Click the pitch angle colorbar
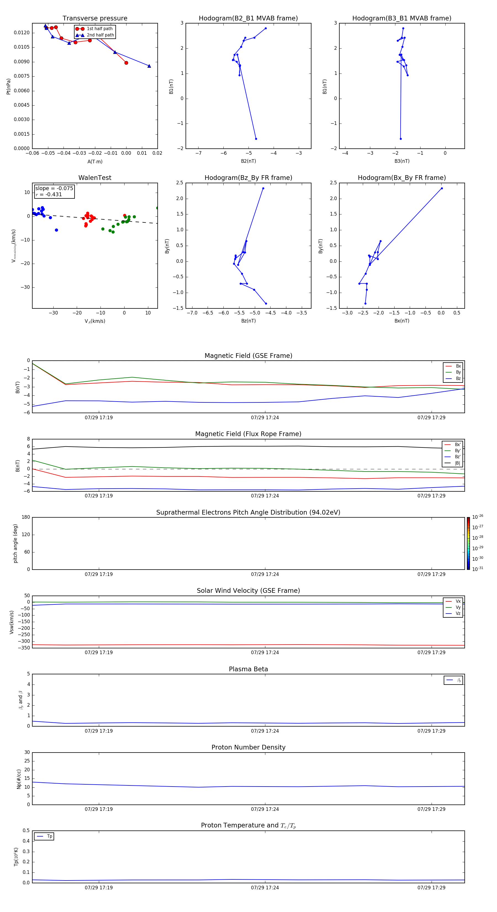 [x=468, y=543]
